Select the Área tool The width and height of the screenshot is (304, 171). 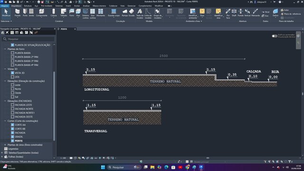click(x=202, y=13)
